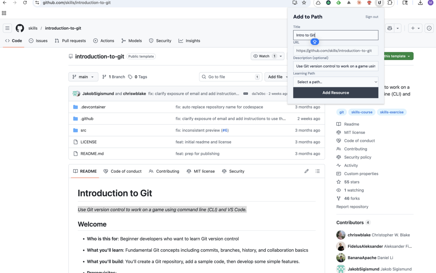The height and width of the screenshot is (273, 436).
Task: Expand the Add file dropdown
Action: click(x=275, y=77)
